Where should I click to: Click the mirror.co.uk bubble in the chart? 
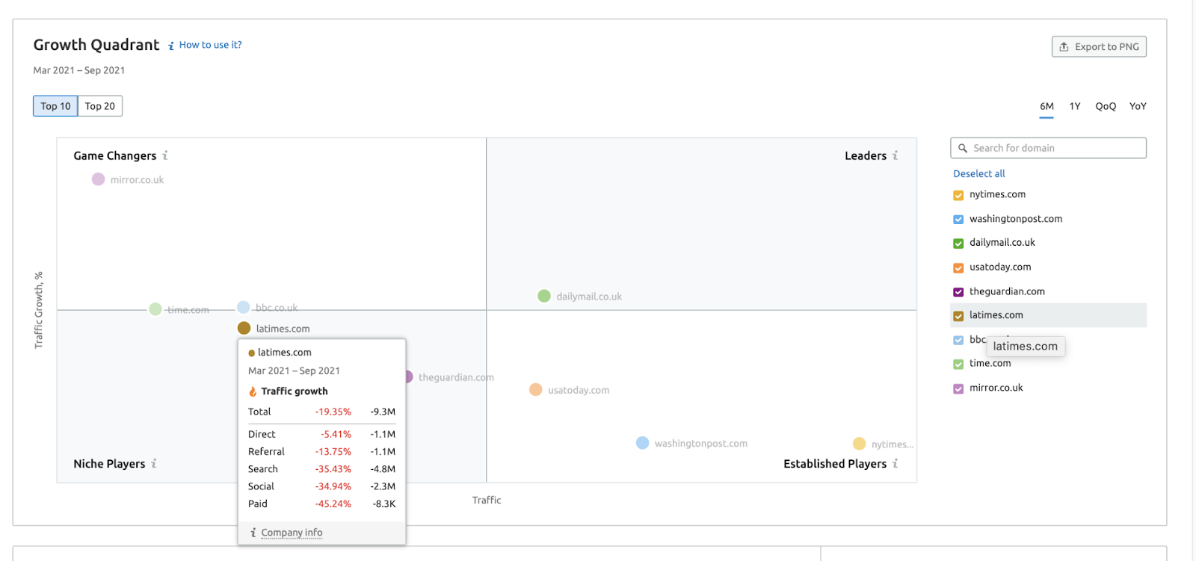coord(98,179)
